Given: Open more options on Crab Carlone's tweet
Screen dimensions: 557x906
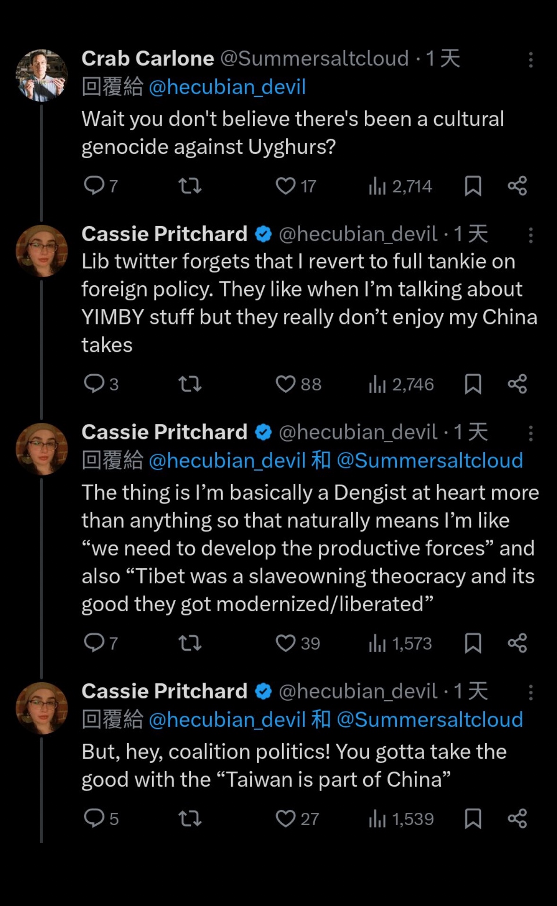Looking at the screenshot, I should tap(531, 60).
